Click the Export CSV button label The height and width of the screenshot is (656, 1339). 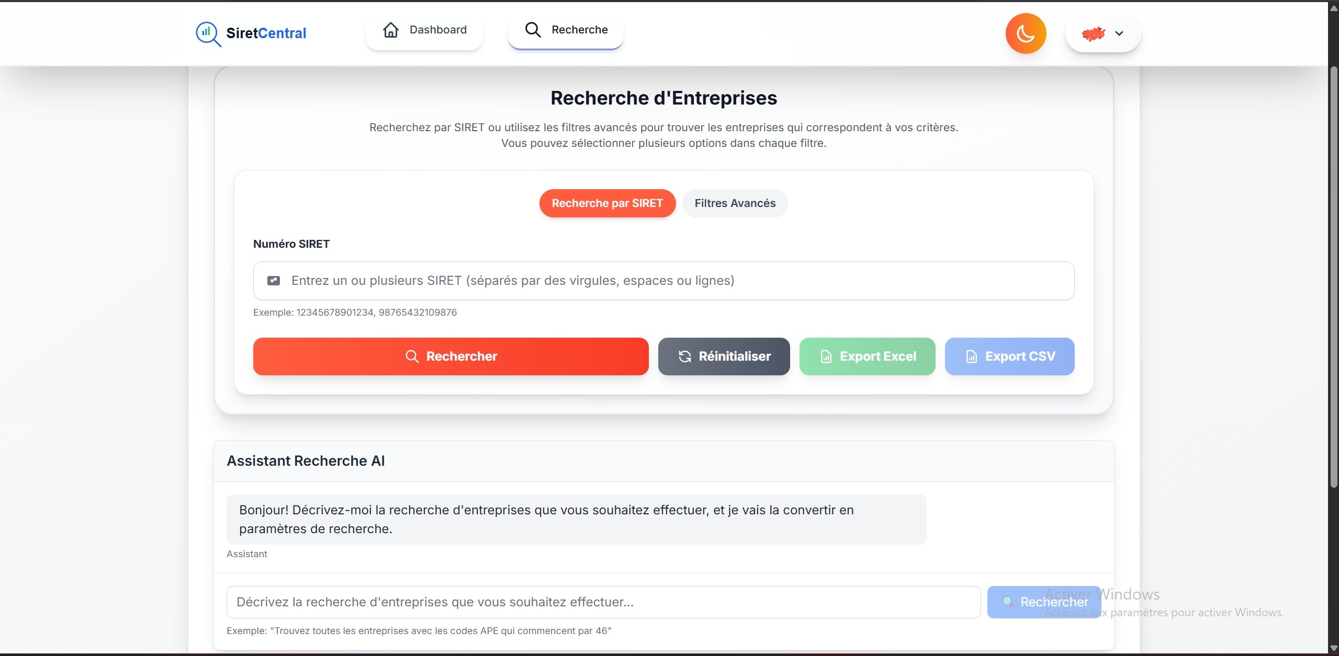point(1020,356)
